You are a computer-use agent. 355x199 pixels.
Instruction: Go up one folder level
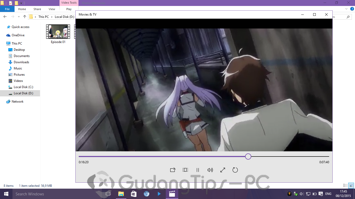click(25, 17)
